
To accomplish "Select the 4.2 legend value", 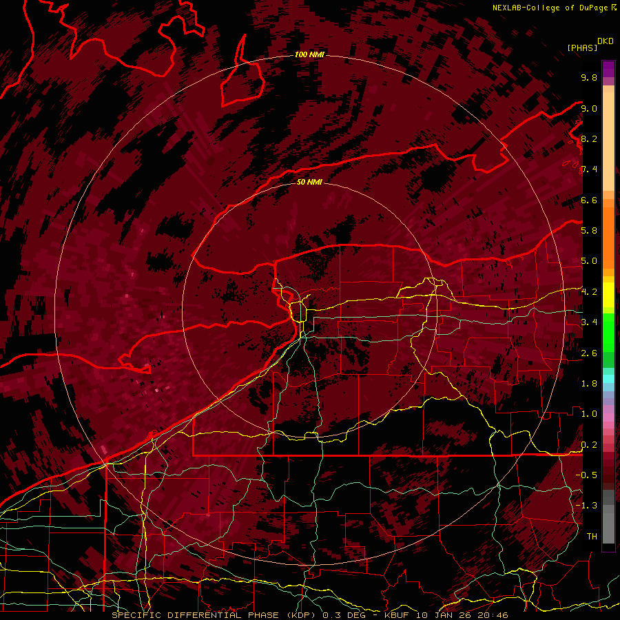I will coord(589,291).
